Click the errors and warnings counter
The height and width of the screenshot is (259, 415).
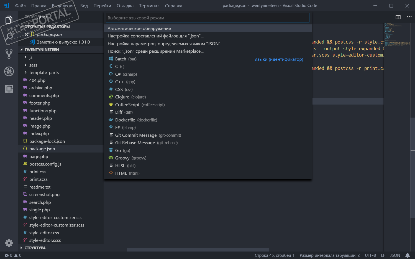(x=13, y=255)
